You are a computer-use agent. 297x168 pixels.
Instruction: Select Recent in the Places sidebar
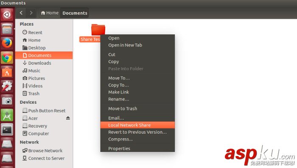[44, 32]
